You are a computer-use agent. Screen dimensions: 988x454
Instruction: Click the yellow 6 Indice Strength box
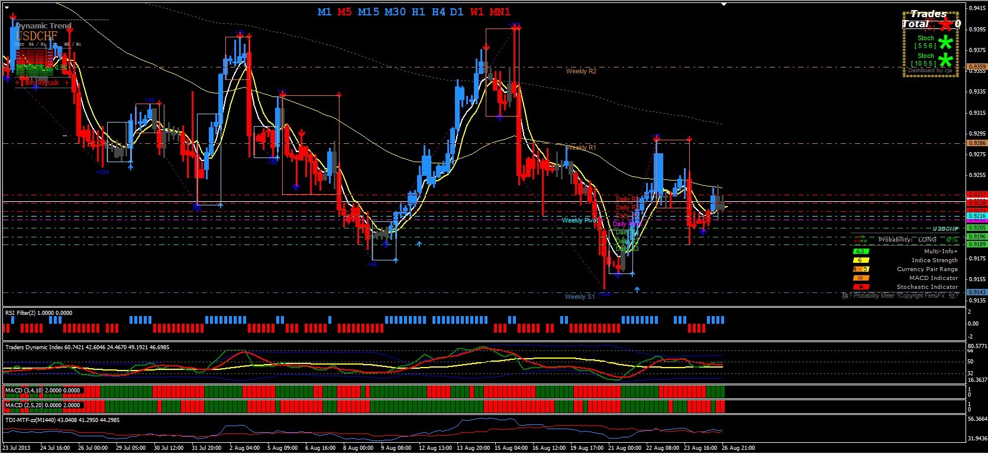click(x=861, y=260)
